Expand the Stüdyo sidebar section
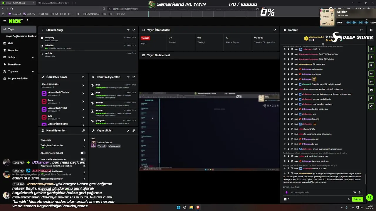The height and width of the screenshot is (211, 376). (33, 57)
